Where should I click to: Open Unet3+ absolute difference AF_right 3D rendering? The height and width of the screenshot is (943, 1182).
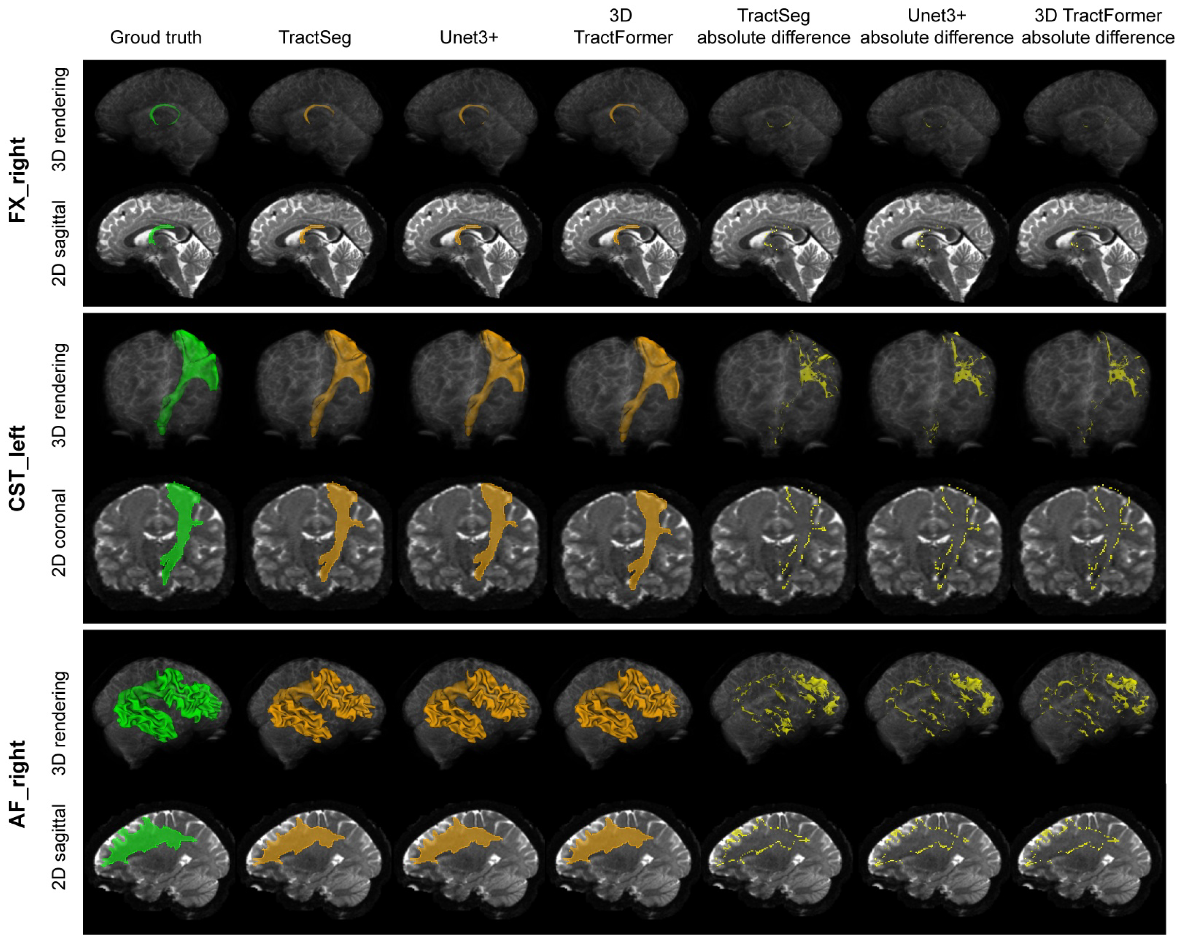pyautogui.click(x=935, y=710)
